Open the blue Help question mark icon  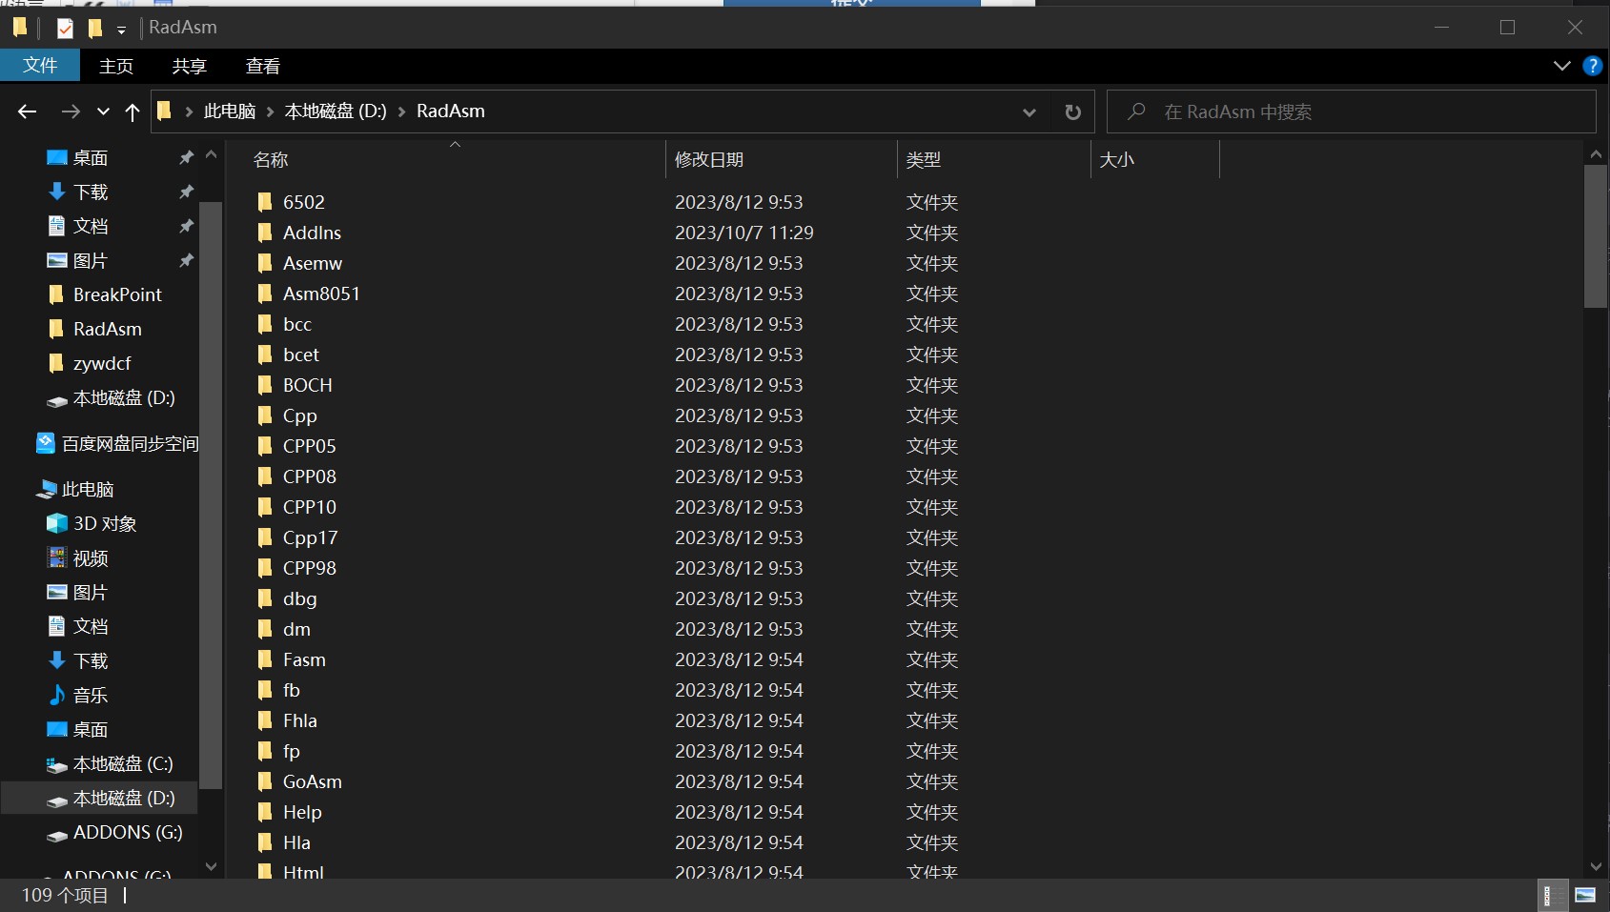(1592, 66)
